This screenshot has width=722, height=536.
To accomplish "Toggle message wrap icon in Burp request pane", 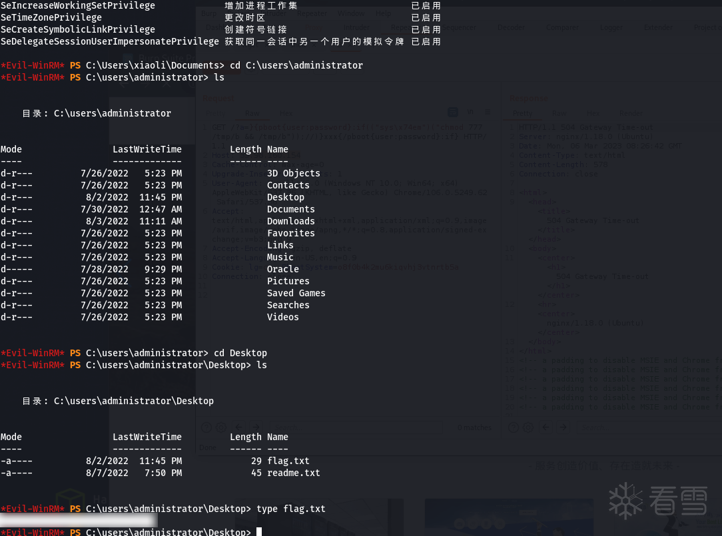I will click(453, 112).
